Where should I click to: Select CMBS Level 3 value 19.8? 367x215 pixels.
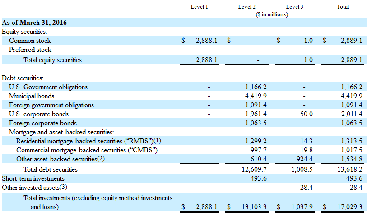point(307,150)
